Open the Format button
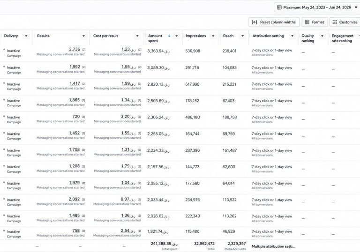The image size is (360, 252). tap(315, 22)
